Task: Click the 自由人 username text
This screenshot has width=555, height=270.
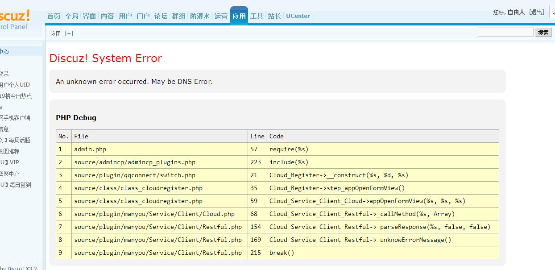Action: 516,12
